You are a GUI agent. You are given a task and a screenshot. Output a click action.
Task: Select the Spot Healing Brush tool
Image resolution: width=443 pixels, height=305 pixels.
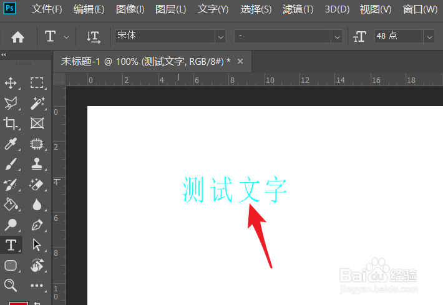(37, 143)
